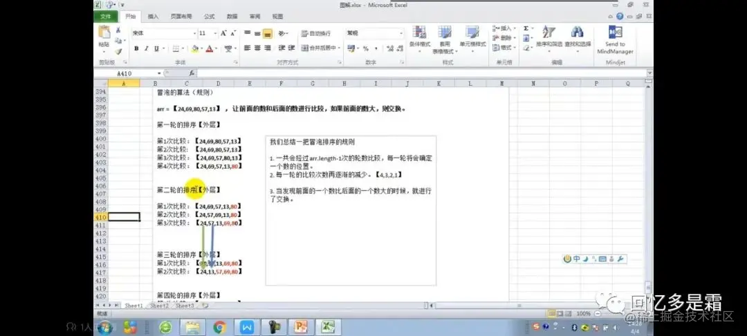Click the Format Painter brush icon
The width and height of the screenshot is (747, 336).
coord(118,51)
